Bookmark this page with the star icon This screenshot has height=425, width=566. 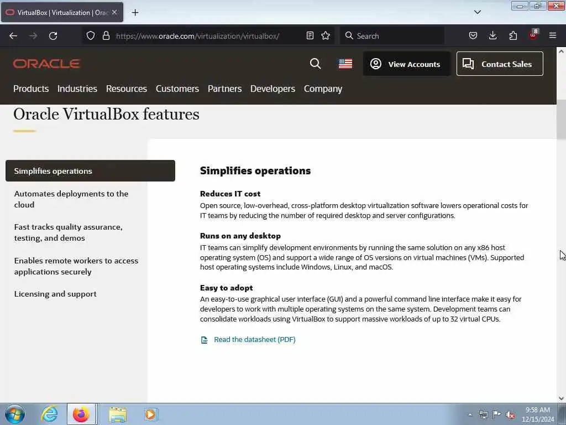(x=326, y=36)
